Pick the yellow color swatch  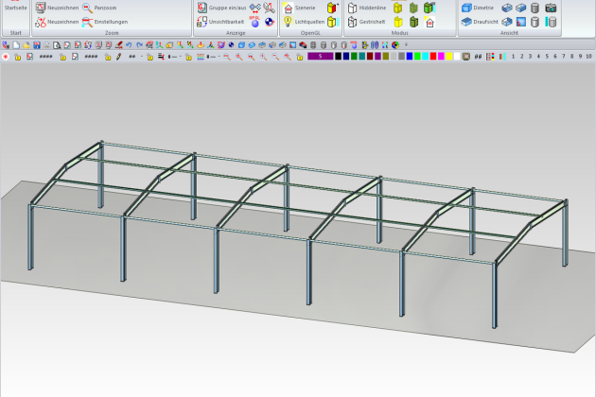(x=449, y=57)
